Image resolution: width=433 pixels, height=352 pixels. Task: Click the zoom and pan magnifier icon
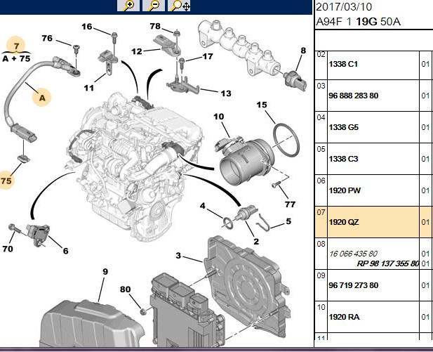180,6
